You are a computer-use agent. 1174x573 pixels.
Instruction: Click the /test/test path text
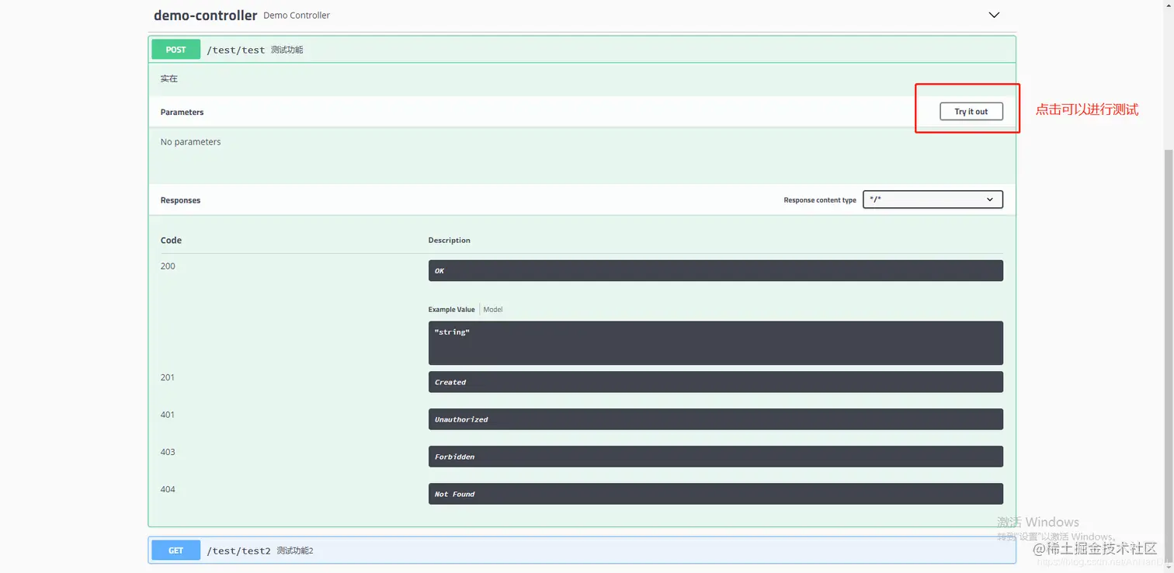point(236,50)
